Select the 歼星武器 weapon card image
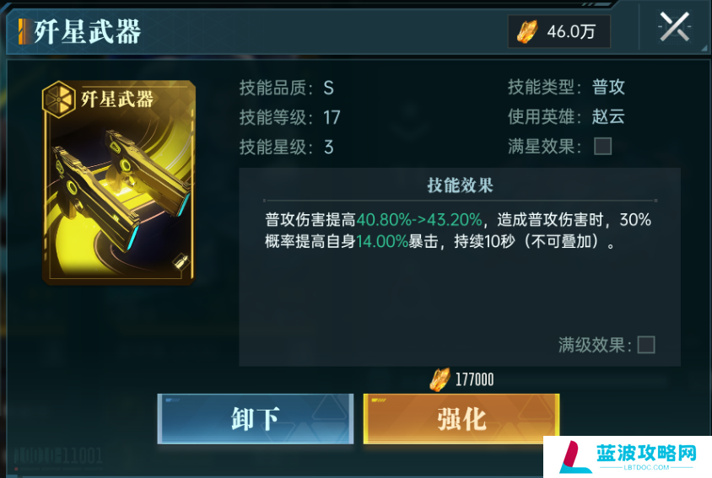The width and height of the screenshot is (712, 478). [x=119, y=182]
